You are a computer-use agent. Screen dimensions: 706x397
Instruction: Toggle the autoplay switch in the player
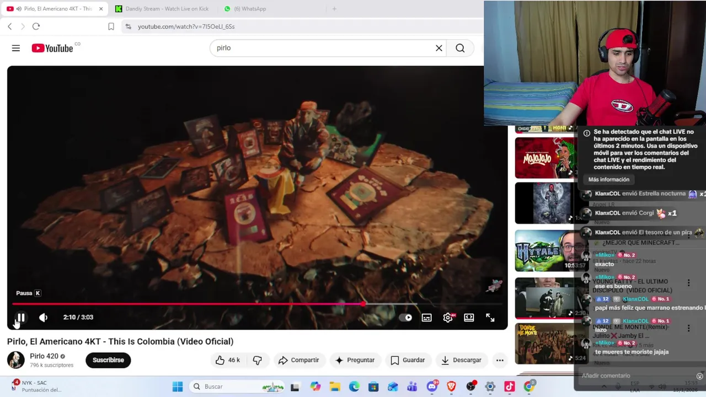click(405, 318)
